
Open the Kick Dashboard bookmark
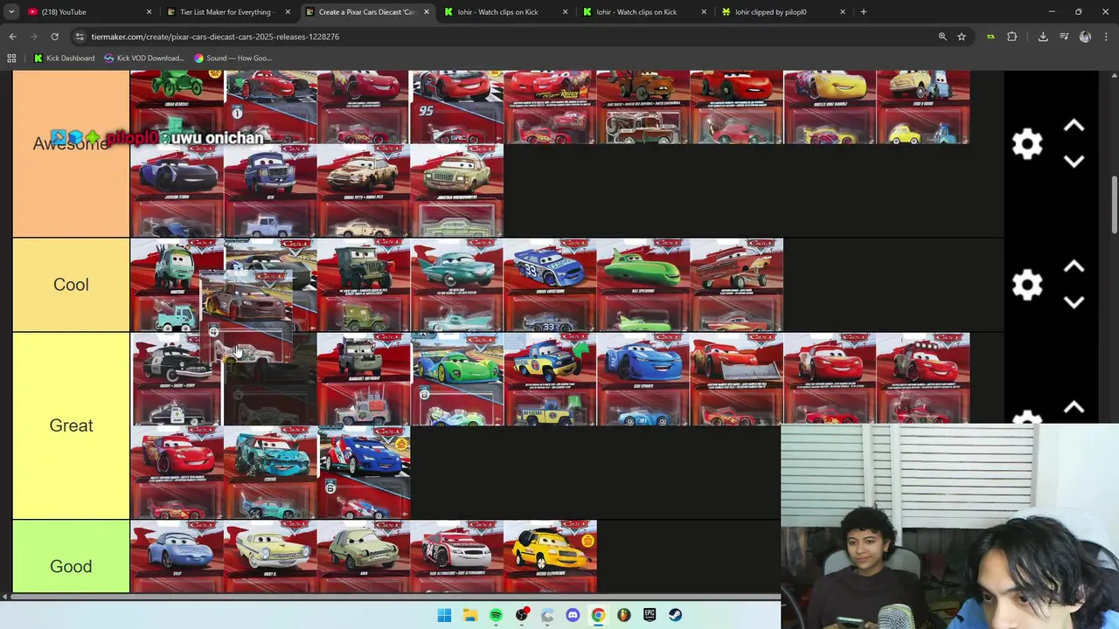64,59
